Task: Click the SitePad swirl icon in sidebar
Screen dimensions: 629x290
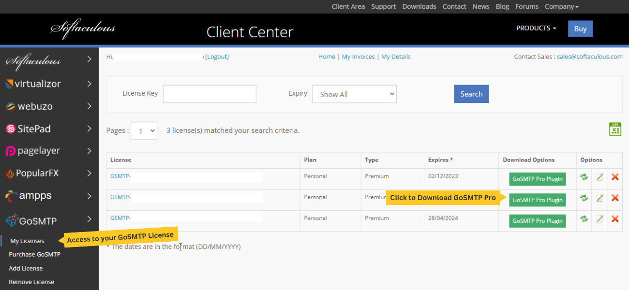Action: [10, 129]
